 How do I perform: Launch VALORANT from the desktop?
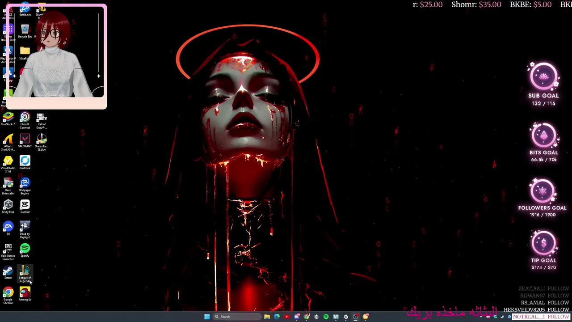point(25,141)
